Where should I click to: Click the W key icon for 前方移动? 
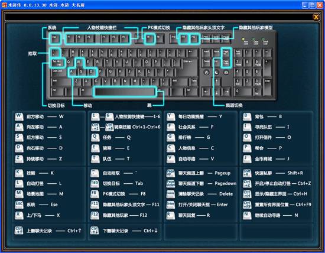click(x=19, y=117)
